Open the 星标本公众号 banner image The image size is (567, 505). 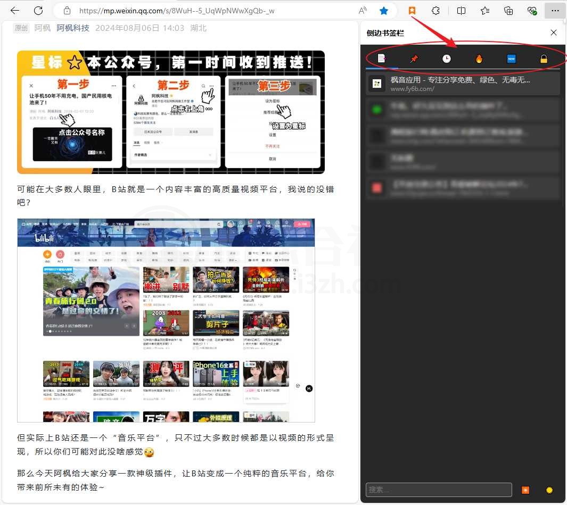171,112
